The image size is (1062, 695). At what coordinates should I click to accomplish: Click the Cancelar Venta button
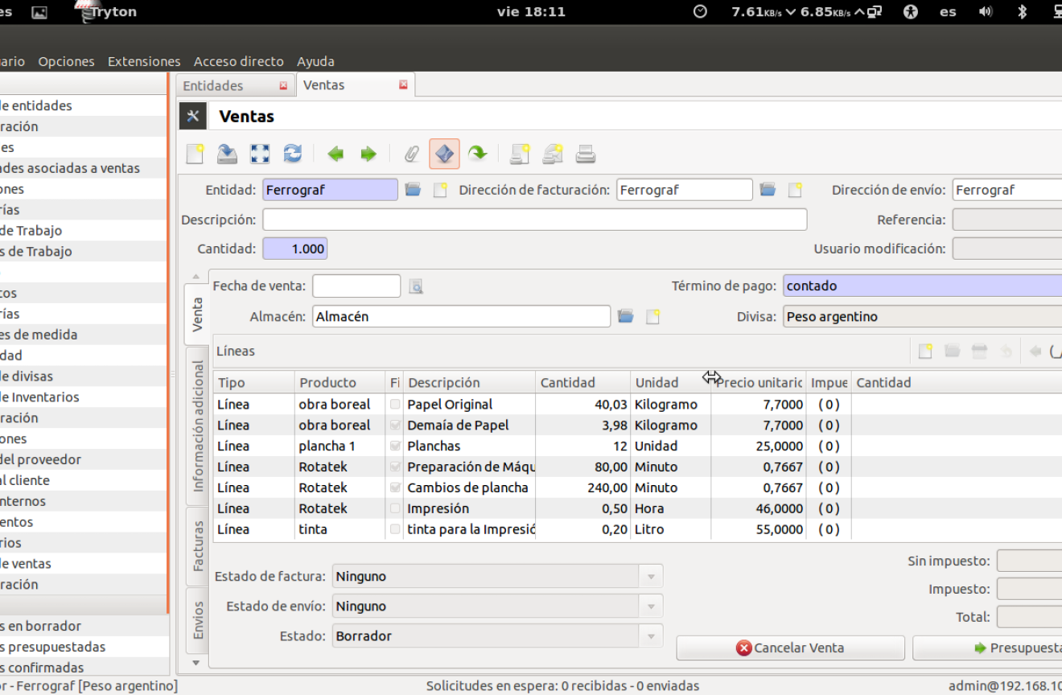[x=790, y=648]
